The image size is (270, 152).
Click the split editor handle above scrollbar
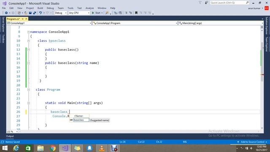[262, 27]
